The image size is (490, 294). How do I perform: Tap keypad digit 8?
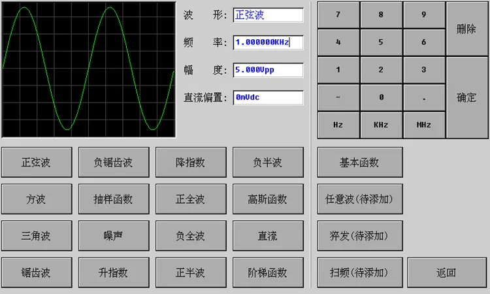point(382,14)
